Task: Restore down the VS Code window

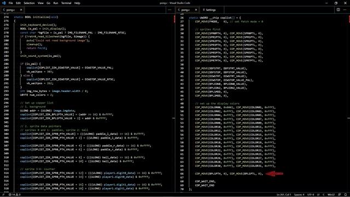Action: coord(336,3)
